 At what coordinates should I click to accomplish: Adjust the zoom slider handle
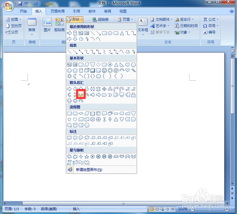tap(209, 209)
